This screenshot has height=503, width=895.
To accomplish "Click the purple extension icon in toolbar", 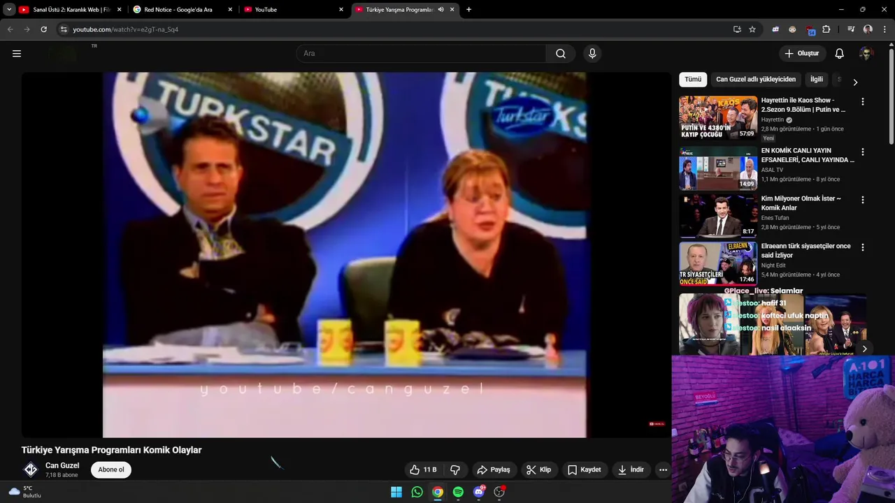I will pyautogui.click(x=775, y=29).
